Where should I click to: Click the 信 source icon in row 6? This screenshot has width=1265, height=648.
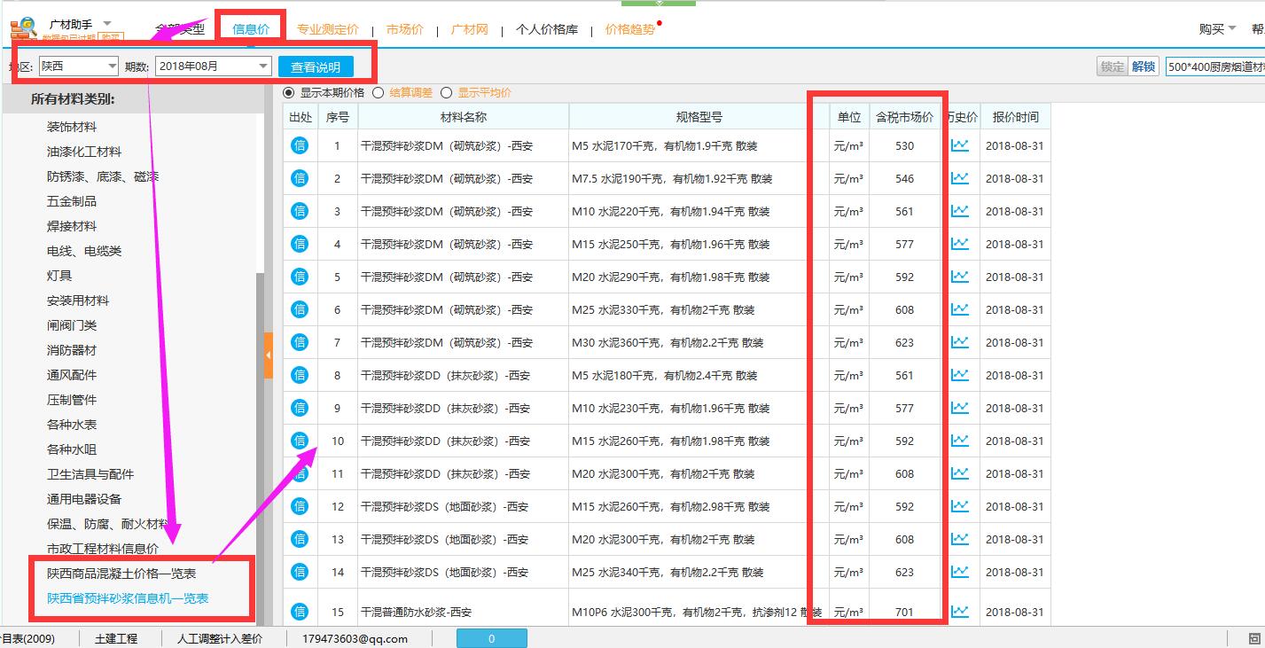pos(300,308)
